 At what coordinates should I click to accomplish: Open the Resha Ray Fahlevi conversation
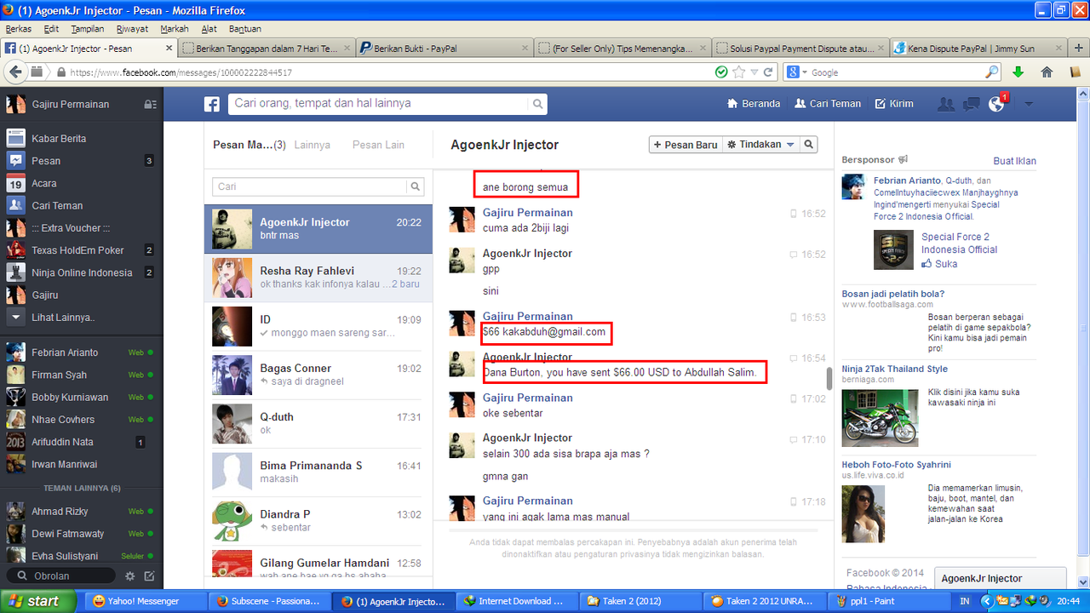point(318,278)
